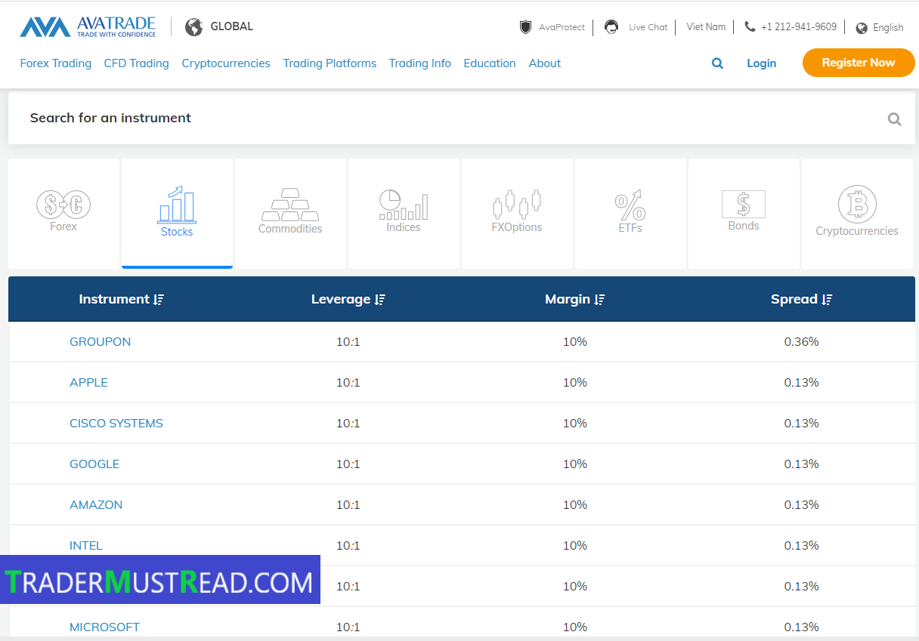
Task: Click the globe icon beside English
Action: (862, 28)
